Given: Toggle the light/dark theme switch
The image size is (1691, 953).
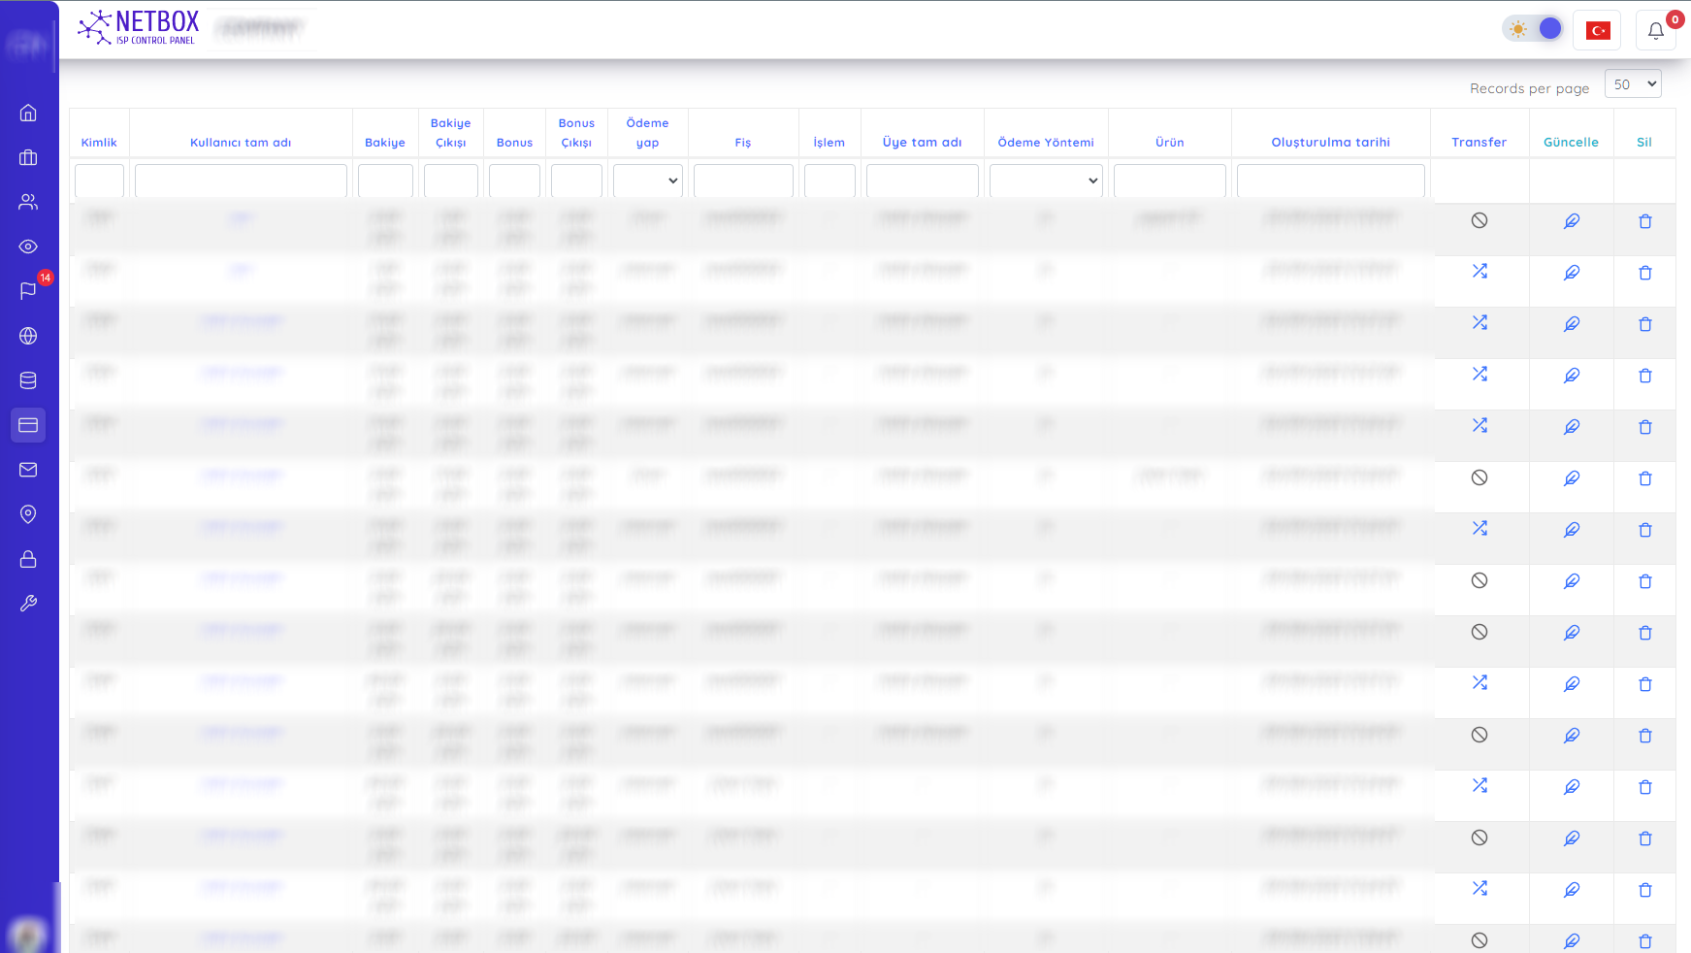Looking at the screenshot, I should tap(1534, 29).
